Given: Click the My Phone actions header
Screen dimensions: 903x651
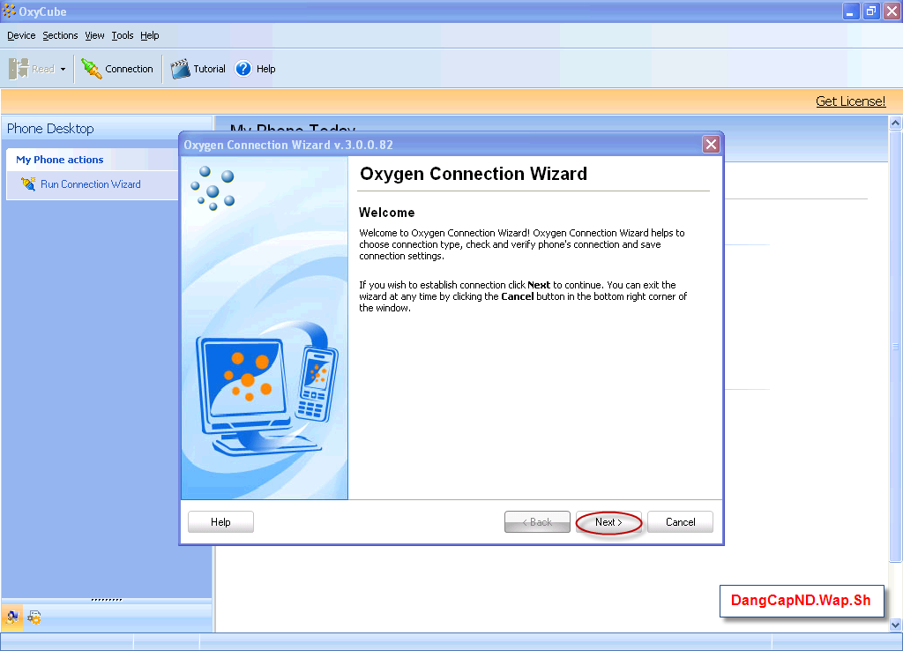Looking at the screenshot, I should click(x=60, y=160).
